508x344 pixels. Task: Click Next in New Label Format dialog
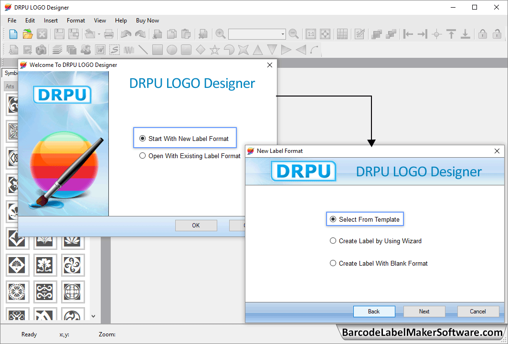(424, 312)
